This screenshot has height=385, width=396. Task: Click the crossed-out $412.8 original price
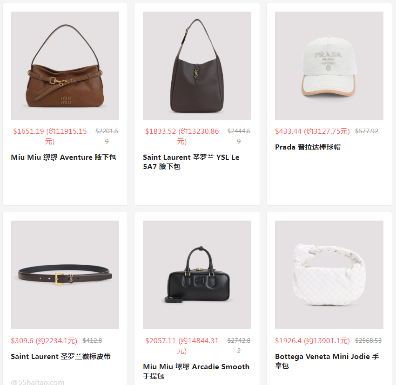coord(92,340)
